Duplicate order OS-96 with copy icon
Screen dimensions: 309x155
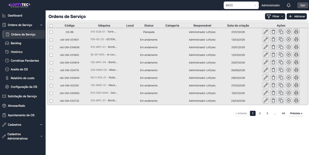[281, 32]
